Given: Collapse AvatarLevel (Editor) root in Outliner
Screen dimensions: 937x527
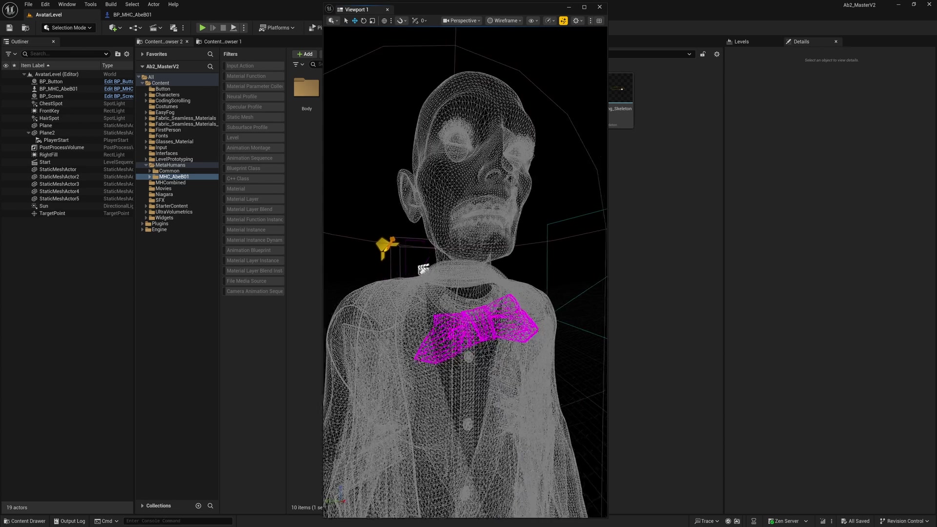Looking at the screenshot, I should (24, 74).
